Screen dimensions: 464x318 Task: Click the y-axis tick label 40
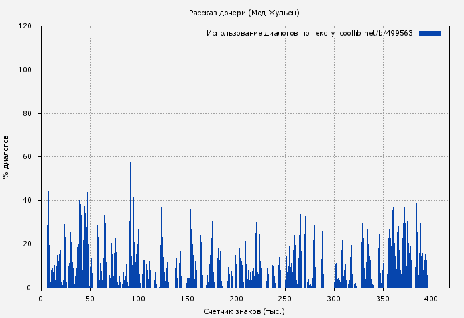point(28,201)
